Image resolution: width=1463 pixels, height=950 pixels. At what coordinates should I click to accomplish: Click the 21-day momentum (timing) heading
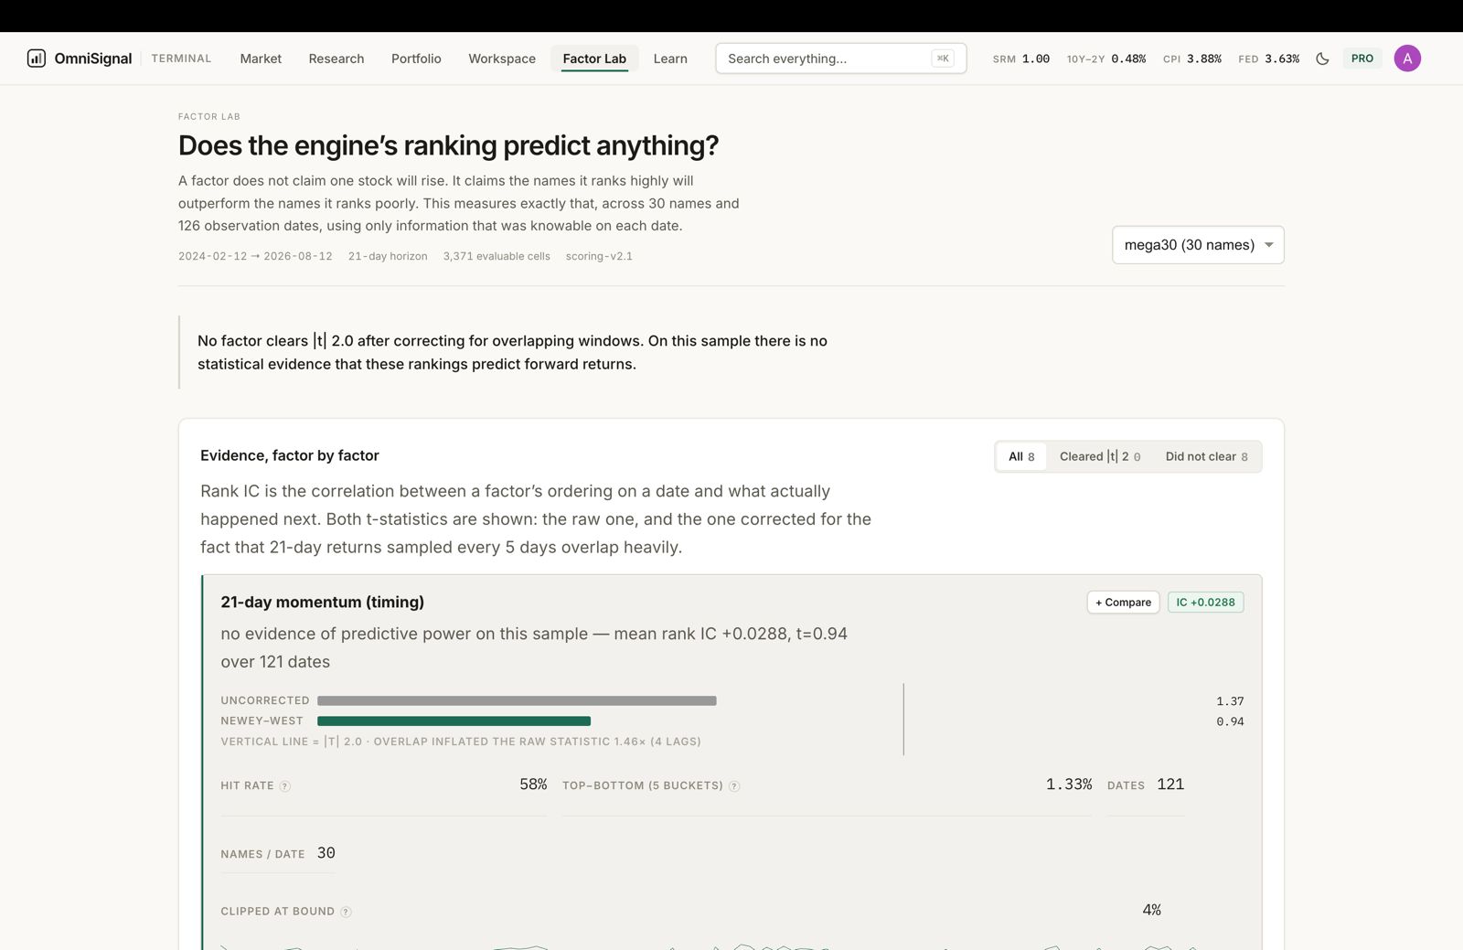(x=322, y=603)
